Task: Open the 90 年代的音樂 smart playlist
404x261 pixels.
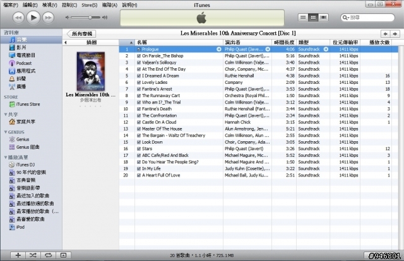Action: 27,172
